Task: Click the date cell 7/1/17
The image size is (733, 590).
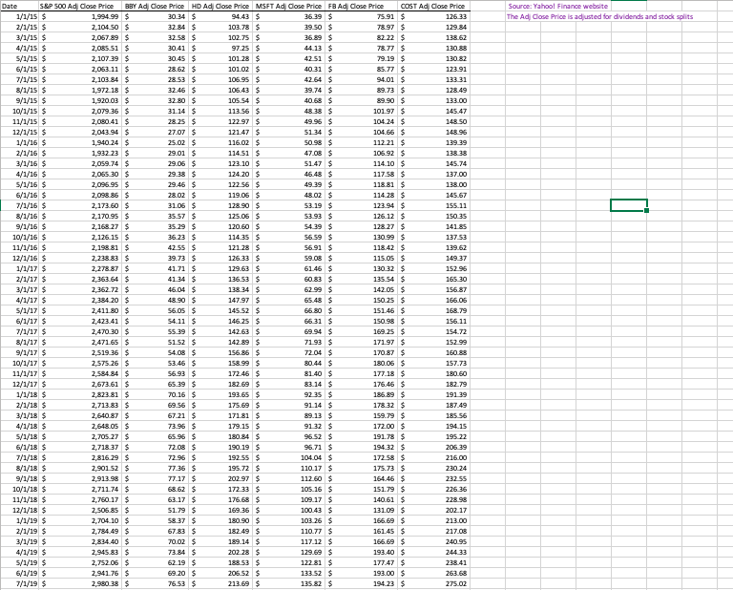Action: [x=20, y=331]
